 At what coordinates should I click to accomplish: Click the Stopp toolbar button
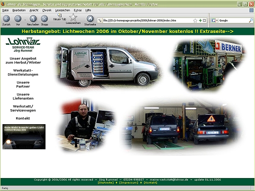pos(44,18)
